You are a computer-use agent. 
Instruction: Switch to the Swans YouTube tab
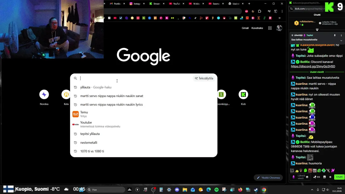[x=216, y=4]
